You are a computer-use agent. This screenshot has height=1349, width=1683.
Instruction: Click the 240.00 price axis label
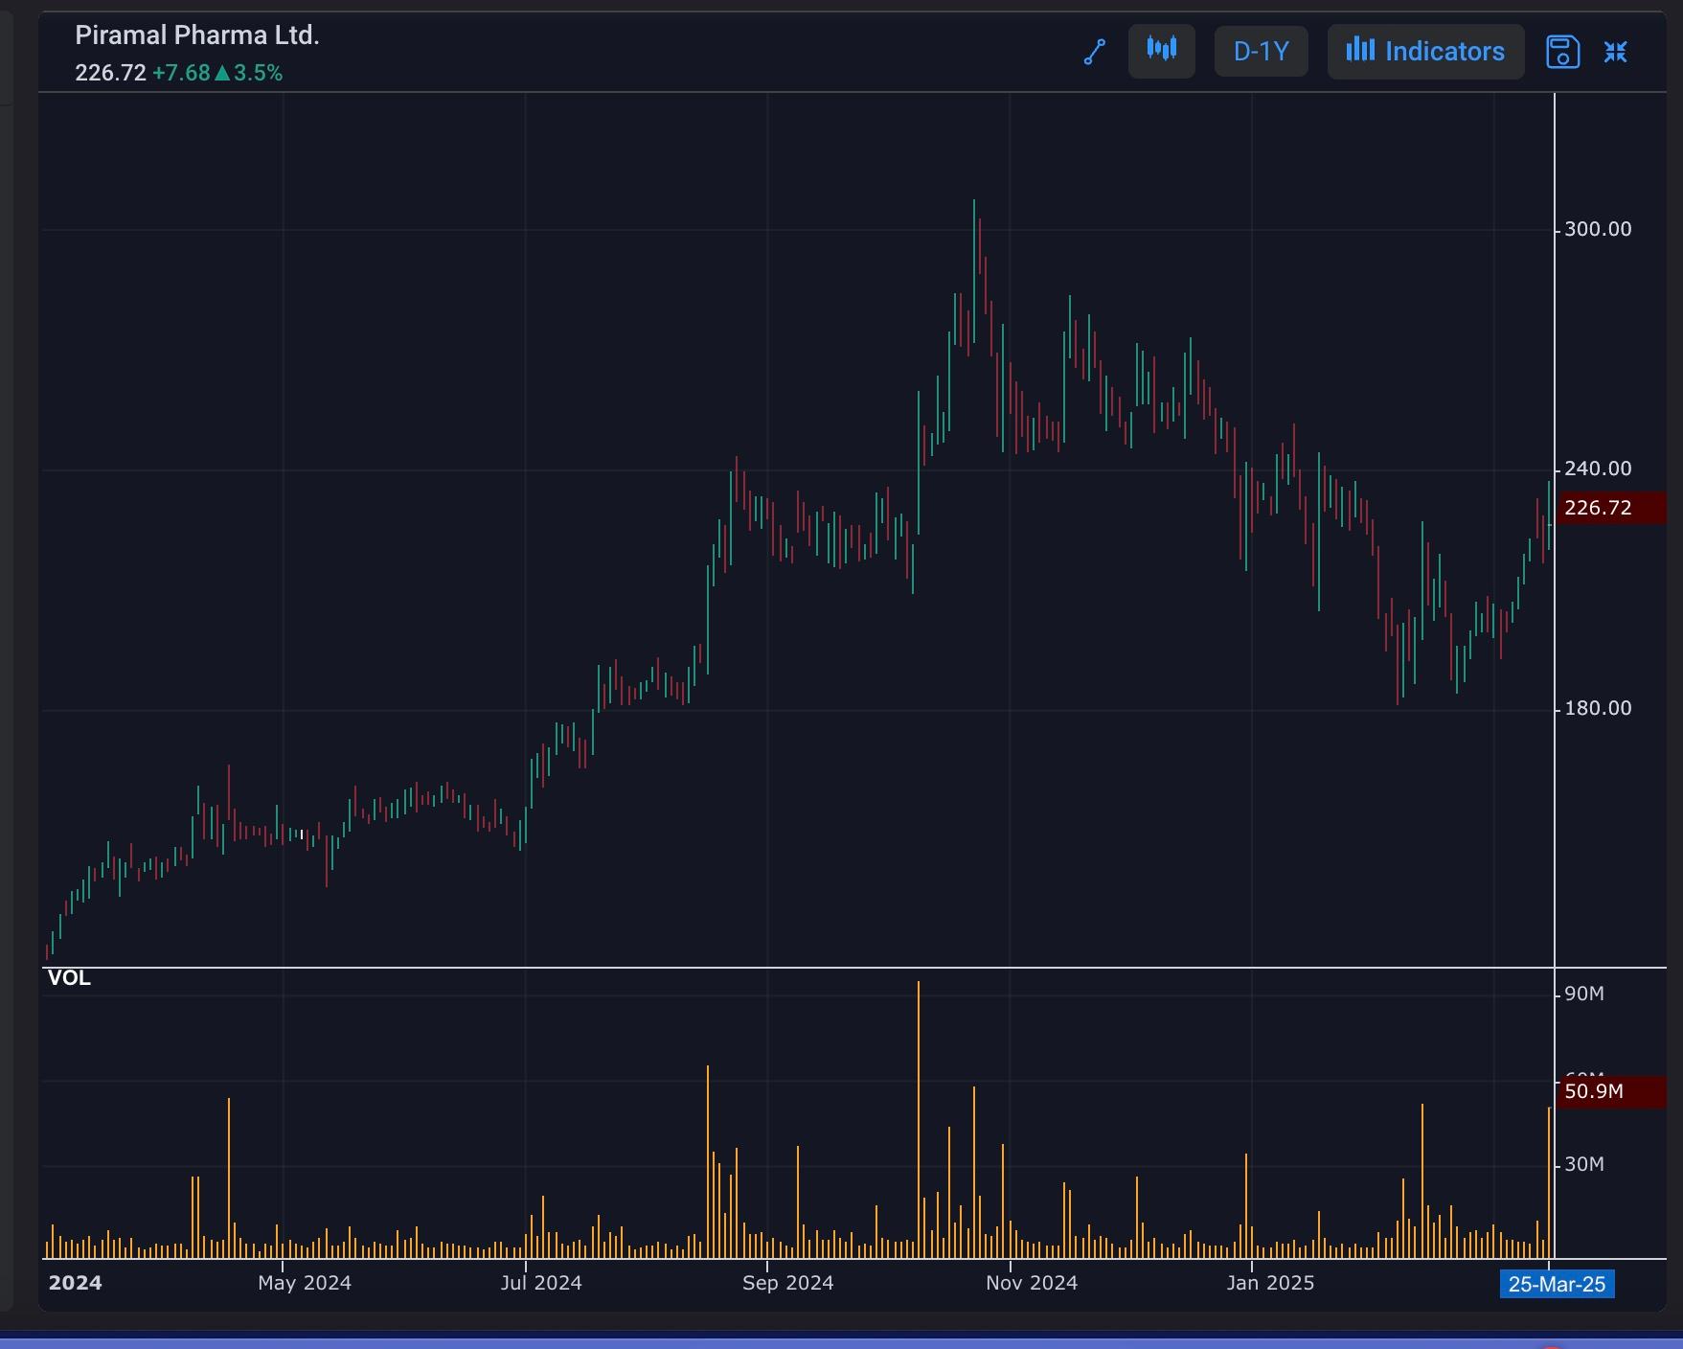coord(1598,469)
